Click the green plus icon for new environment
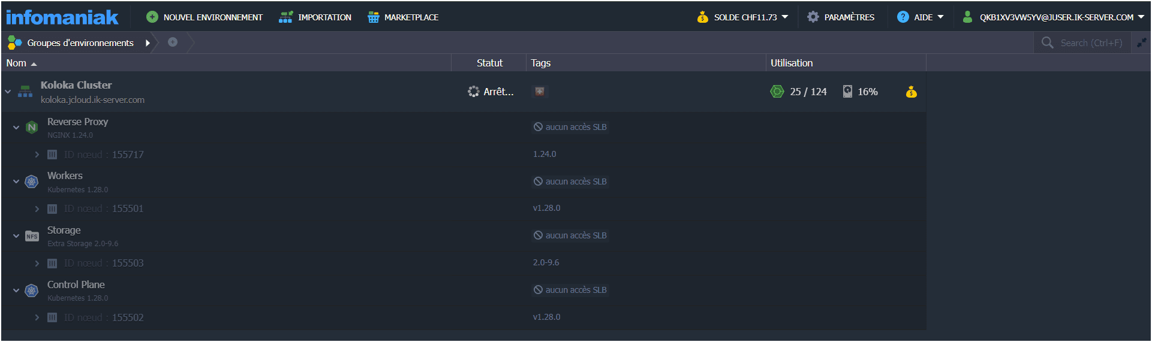 (152, 17)
